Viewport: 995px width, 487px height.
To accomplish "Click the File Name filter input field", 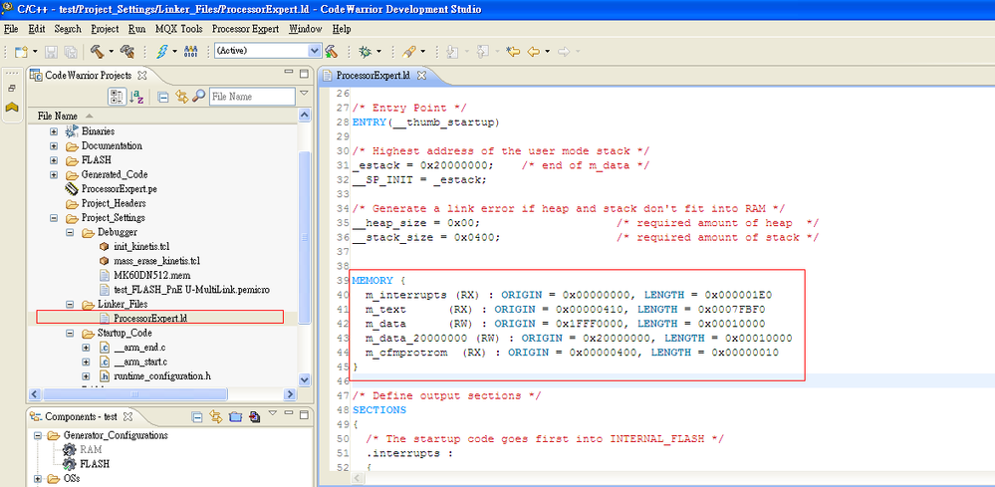I will pyautogui.click(x=253, y=97).
